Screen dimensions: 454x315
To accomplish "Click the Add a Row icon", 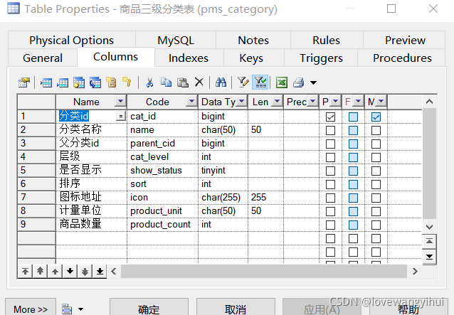I will [63, 82].
